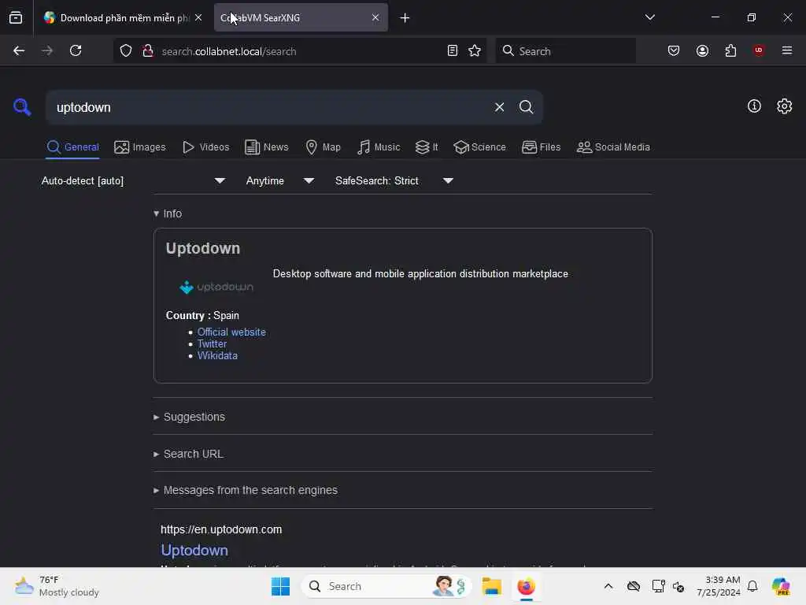Image resolution: width=806 pixels, height=605 pixels.
Task: Switch to Files search category
Action: 541,147
